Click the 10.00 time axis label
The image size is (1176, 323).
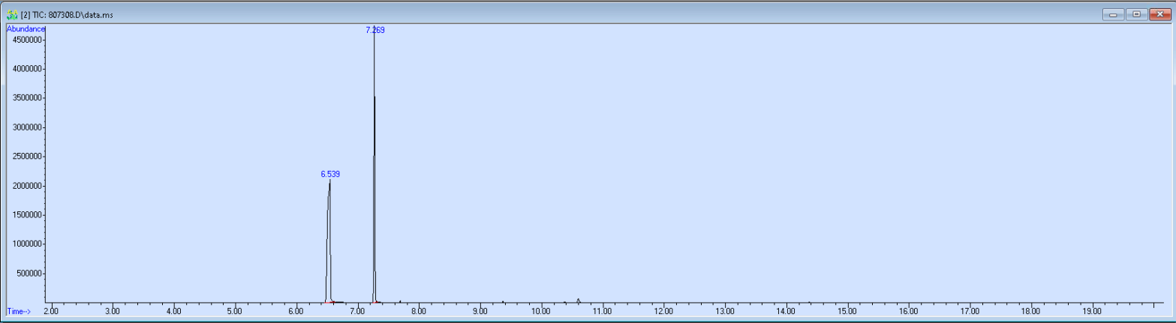pos(541,310)
